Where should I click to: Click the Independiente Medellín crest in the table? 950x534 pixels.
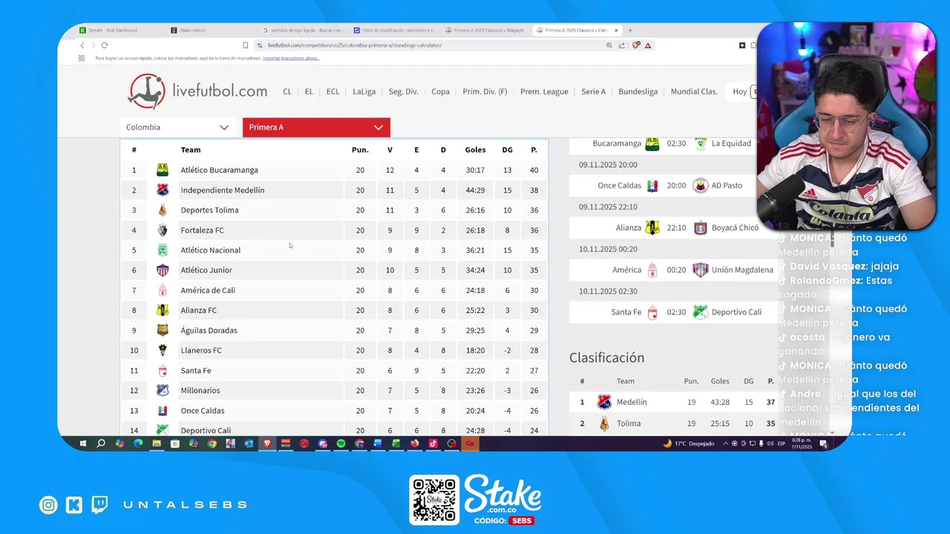[163, 190]
